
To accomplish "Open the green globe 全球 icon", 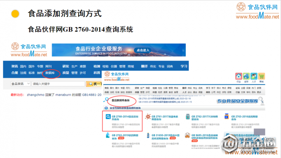I will click(246, 76).
